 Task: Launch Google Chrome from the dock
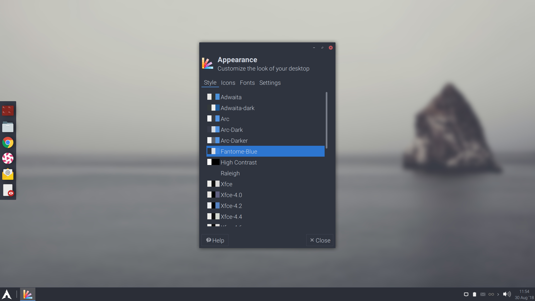(8, 143)
